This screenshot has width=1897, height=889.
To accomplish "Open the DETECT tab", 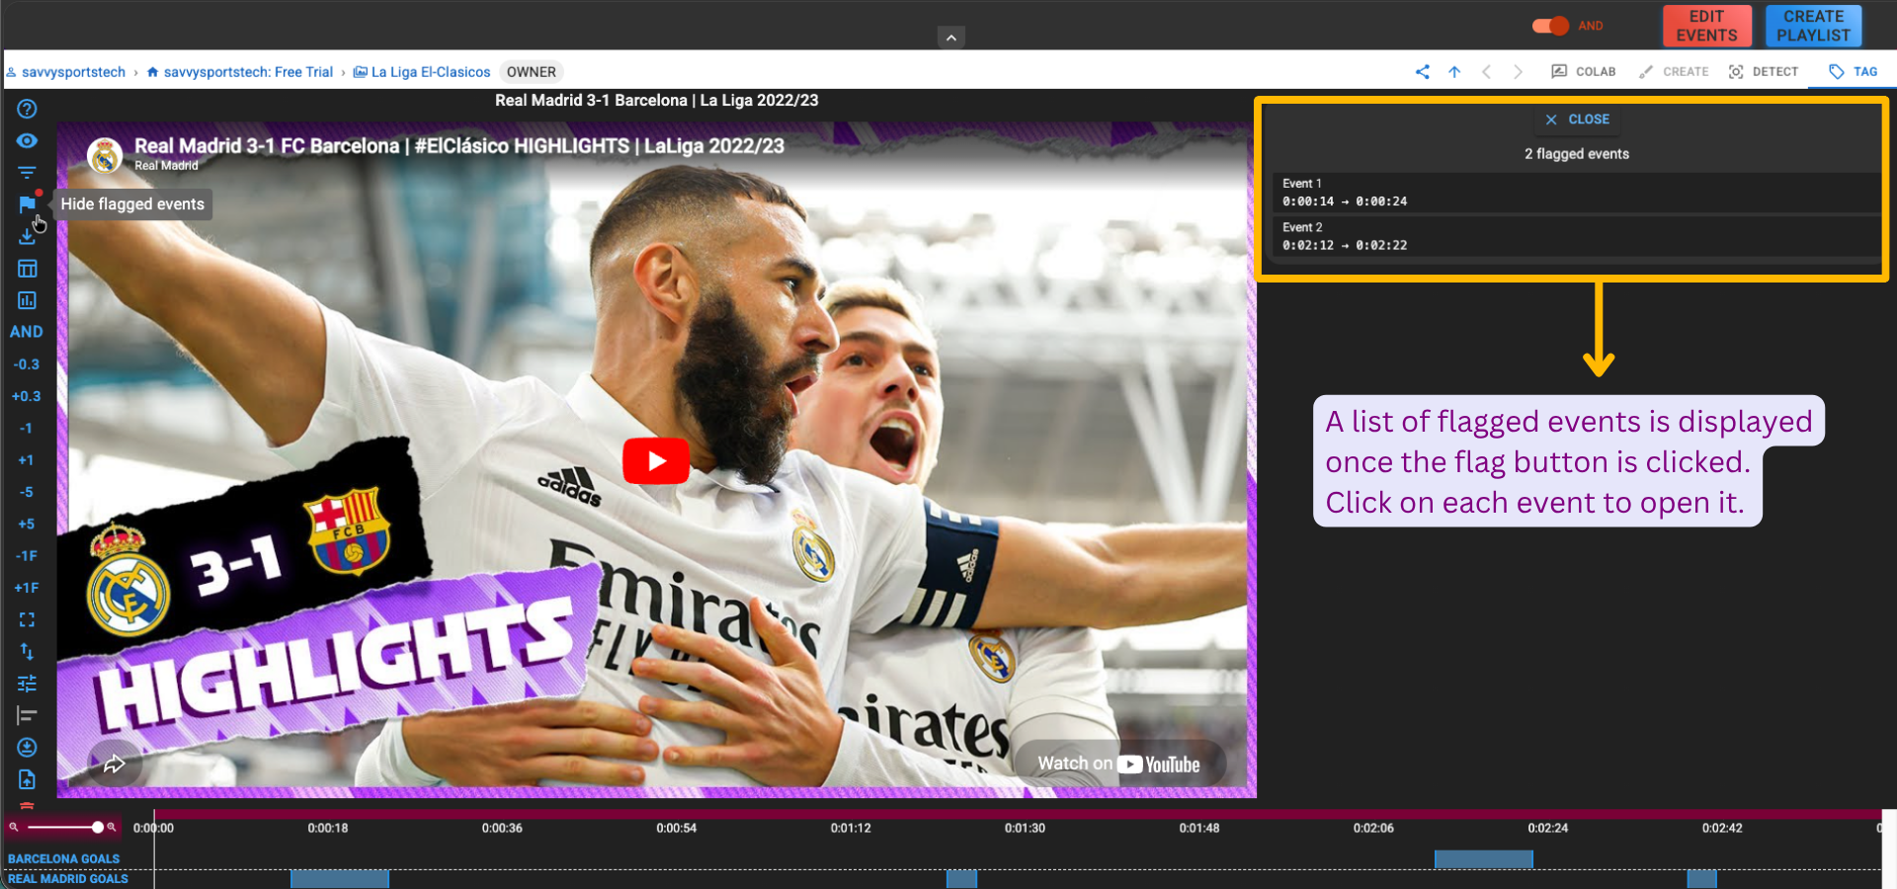I will pyautogui.click(x=1764, y=72).
